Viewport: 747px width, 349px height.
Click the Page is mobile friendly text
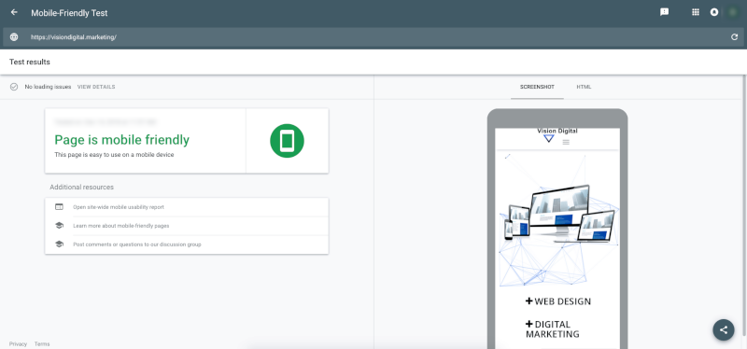point(122,139)
